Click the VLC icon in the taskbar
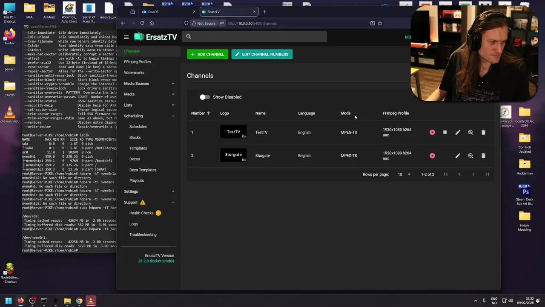Viewport: 545px width, 307px height. coord(91,301)
